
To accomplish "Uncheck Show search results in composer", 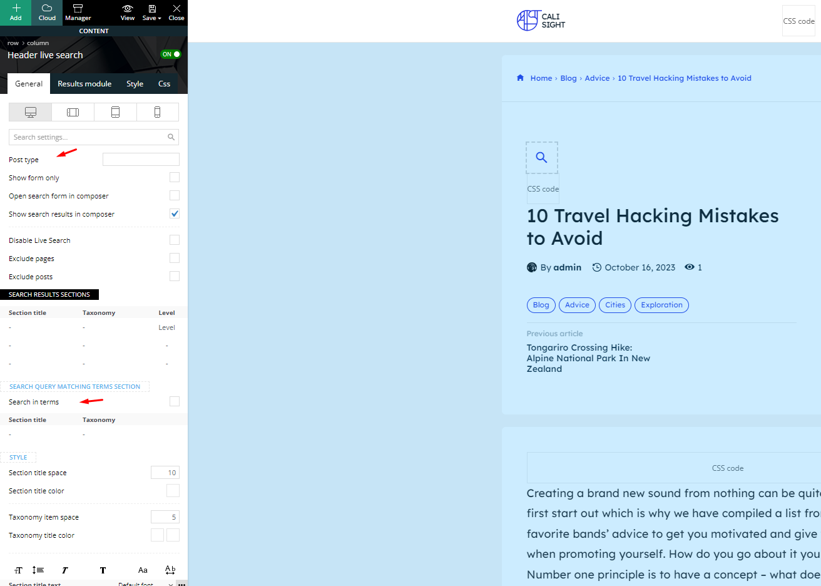I will tap(175, 213).
